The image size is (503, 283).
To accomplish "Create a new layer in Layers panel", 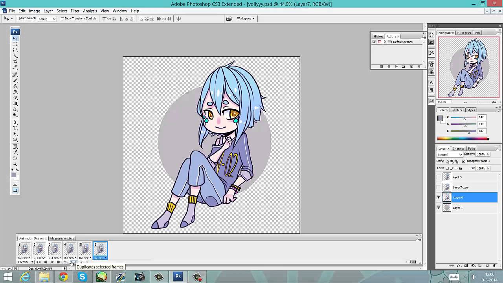I will pos(487,266).
